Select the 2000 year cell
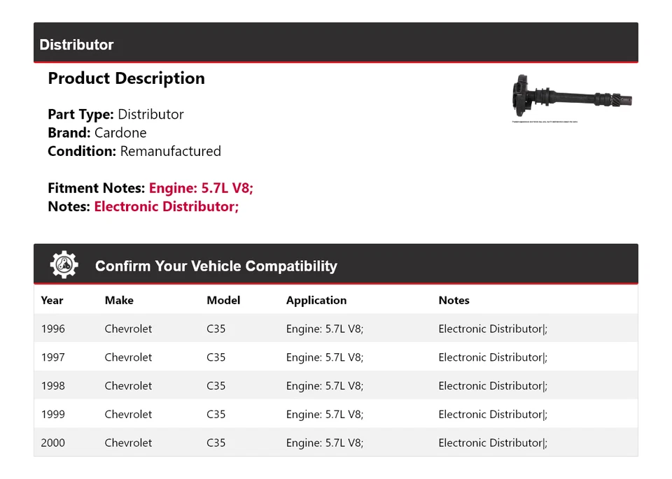Image resolution: width=672 pixels, height=479 pixels. click(x=52, y=443)
